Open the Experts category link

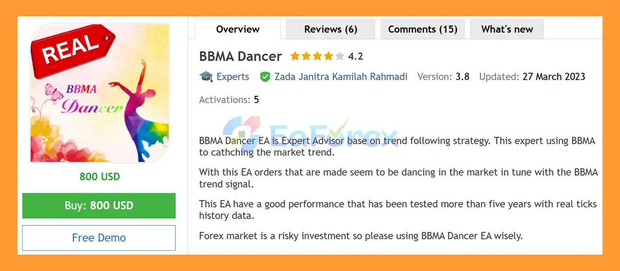[x=232, y=76]
